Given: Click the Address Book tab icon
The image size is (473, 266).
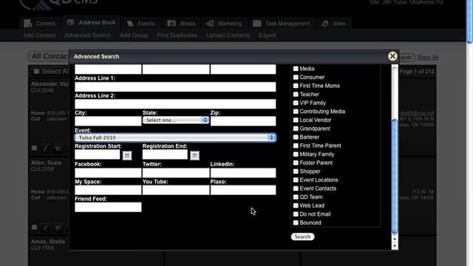Looking at the screenshot, I should click(71, 22).
